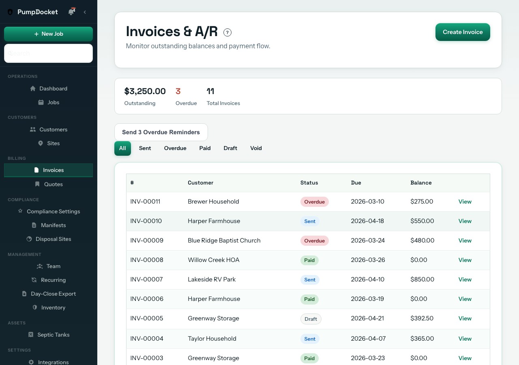This screenshot has height=365, width=519.
Task: Open the Invoices & A/R help tooltip
Action: [x=227, y=32]
